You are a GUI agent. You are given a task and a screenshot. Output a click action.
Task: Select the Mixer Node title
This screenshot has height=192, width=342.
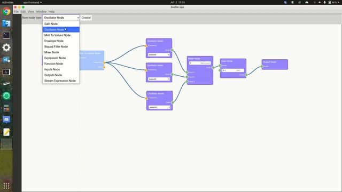[x=194, y=59]
